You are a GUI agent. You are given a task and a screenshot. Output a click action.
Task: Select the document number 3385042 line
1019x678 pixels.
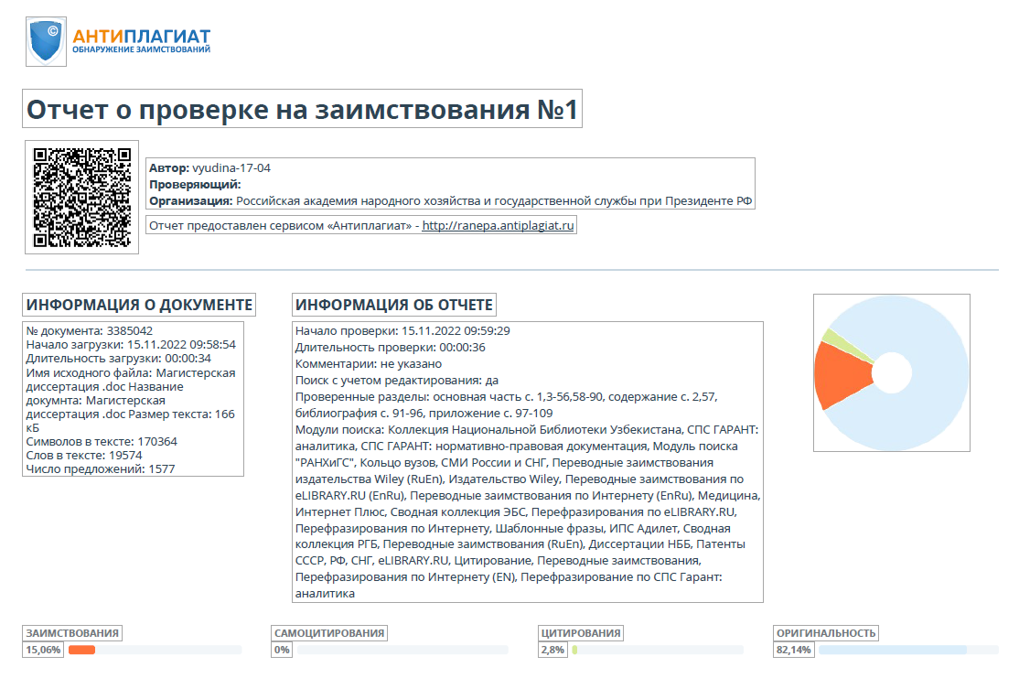(90, 331)
